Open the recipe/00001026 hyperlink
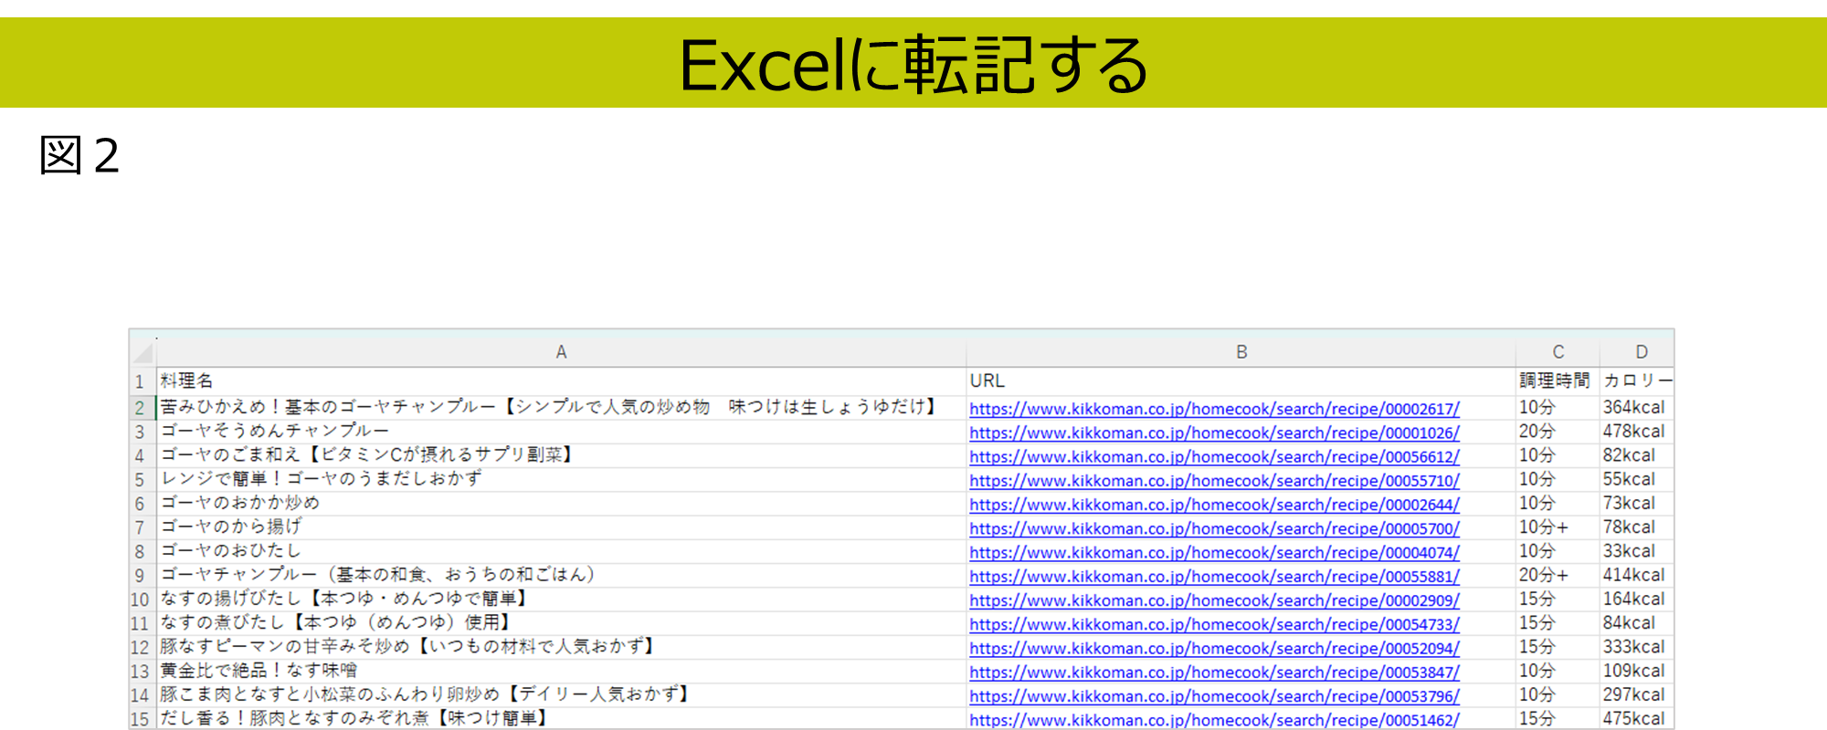Image resolution: width=1827 pixels, height=730 pixels. (x=1214, y=433)
